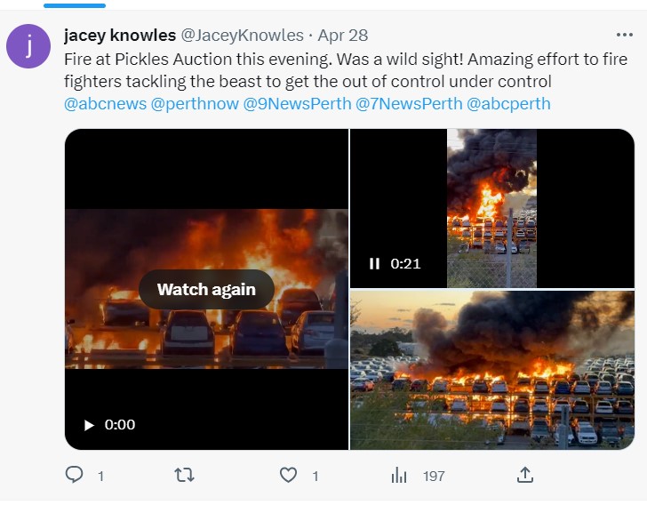This screenshot has height=513, width=647.
Task: Like the tweet with heart icon
Action: [x=288, y=476]
